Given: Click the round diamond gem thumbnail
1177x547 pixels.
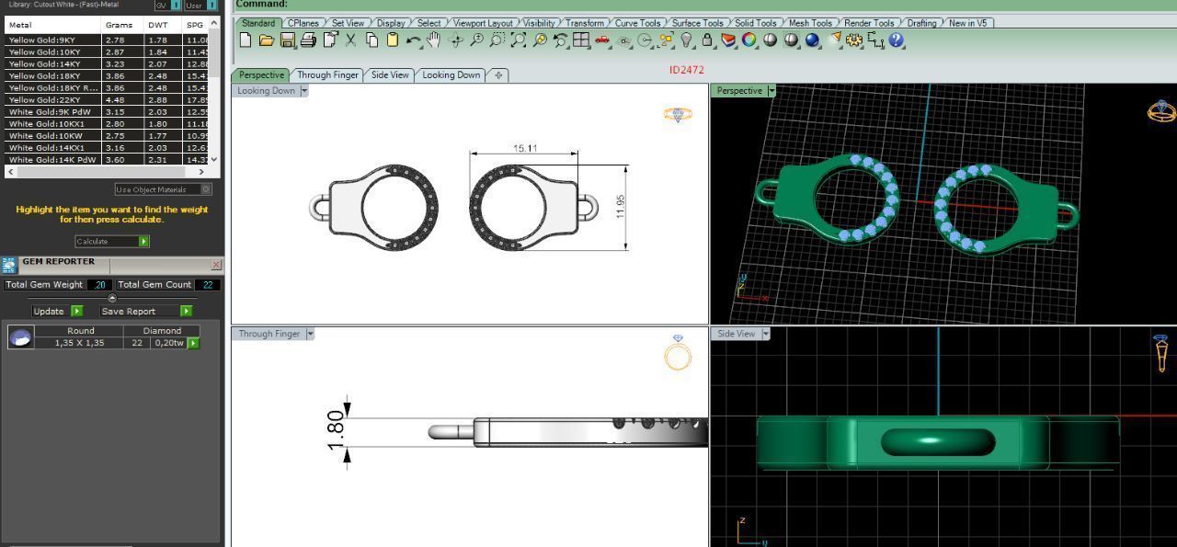Looking at the screenshot, I should (x=20, y=337).
